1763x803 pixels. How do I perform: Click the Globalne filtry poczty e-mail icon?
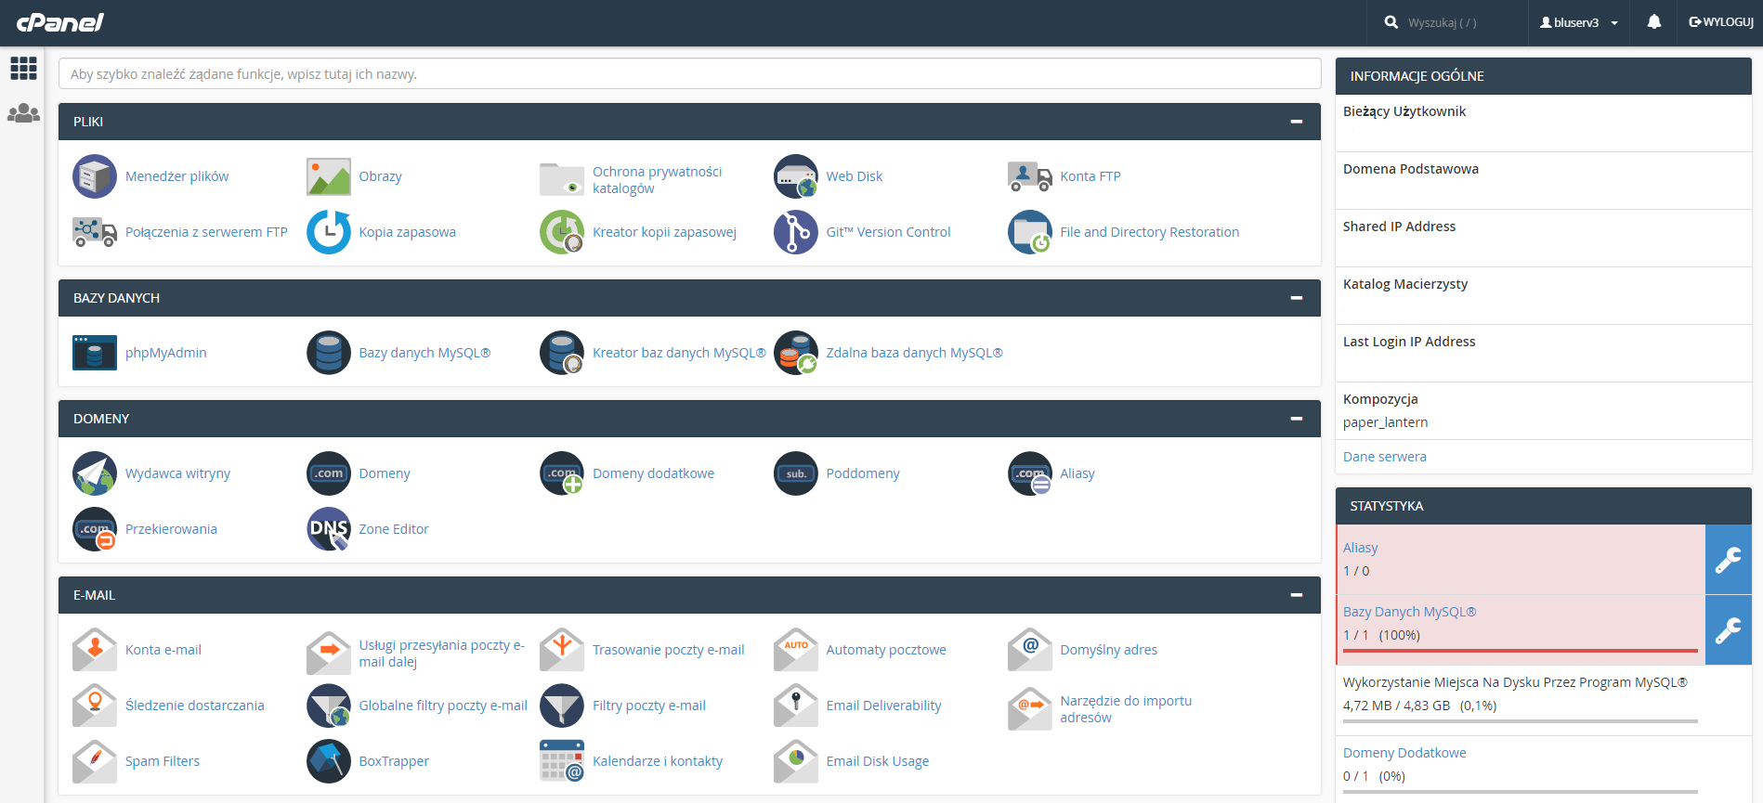[329, 706]
